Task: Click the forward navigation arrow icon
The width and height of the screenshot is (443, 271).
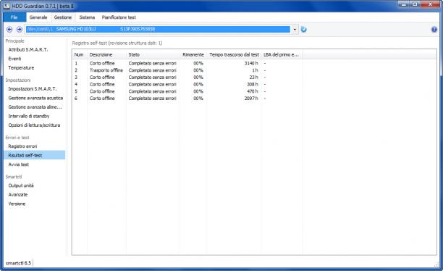Action: point(20,29)
